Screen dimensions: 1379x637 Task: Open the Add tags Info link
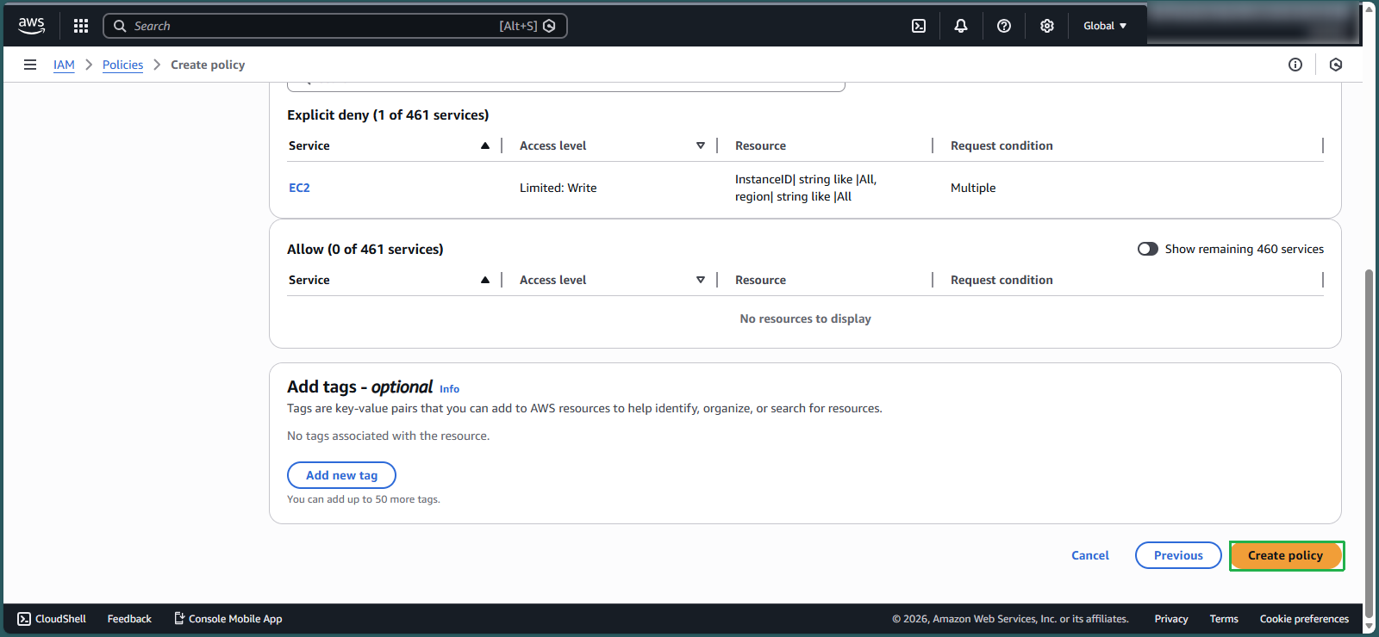[x=449, y=389]
